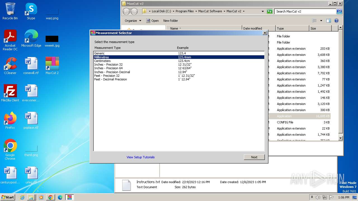Click Explorer refresh address icon

click(270, 11)
